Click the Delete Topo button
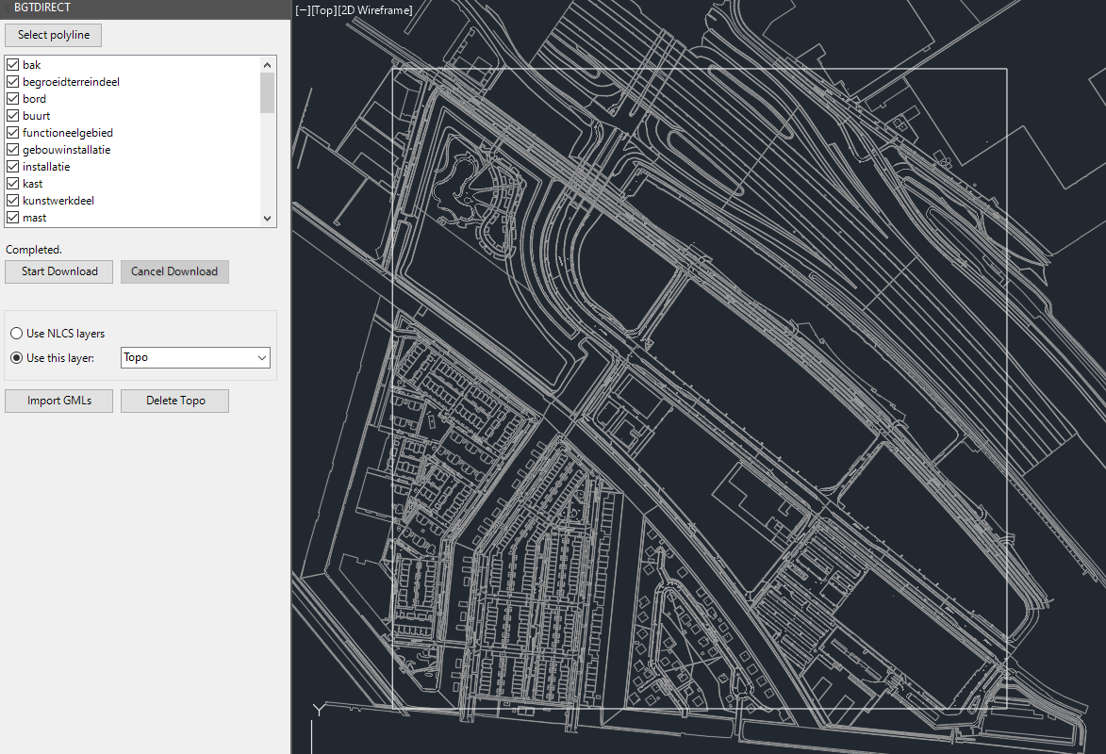The width and height of the screenshot is (1106, 754). pos(175,401)
